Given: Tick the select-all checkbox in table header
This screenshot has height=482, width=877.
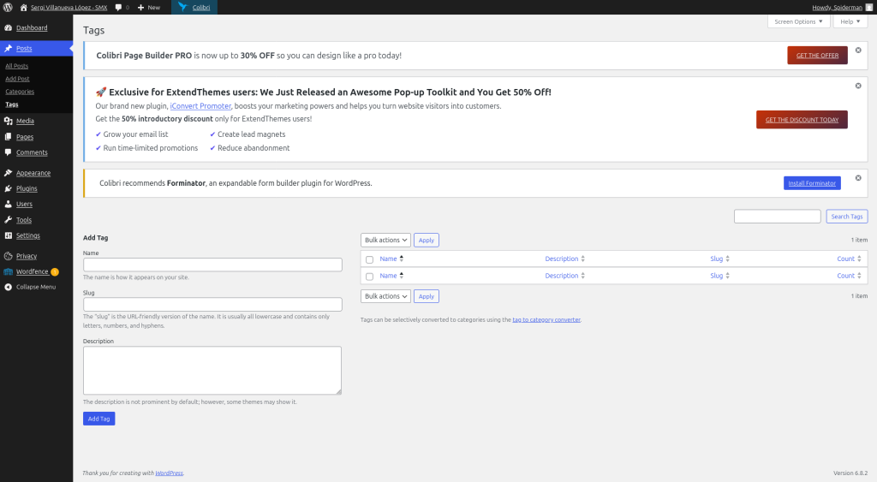Looking at the screenshot, I should (x=369, y=259).
